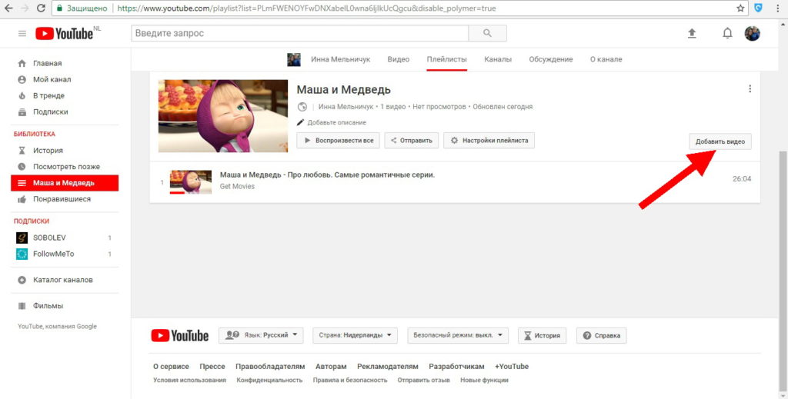Click the browser back arrow
Image resolution: width=788 pixels, height=399 pixels.
click(x=8, y=8)
